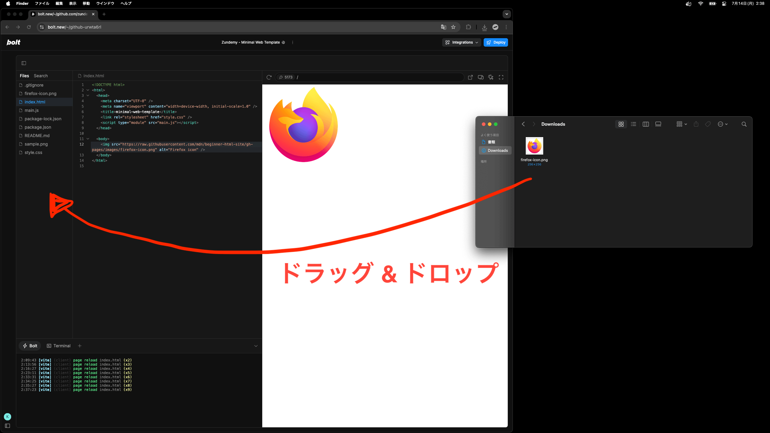This screenshot has width=770, height=433.
Task: Activate the element inspector selector icon
Action: pyautogui.click(x=491, y=77)
